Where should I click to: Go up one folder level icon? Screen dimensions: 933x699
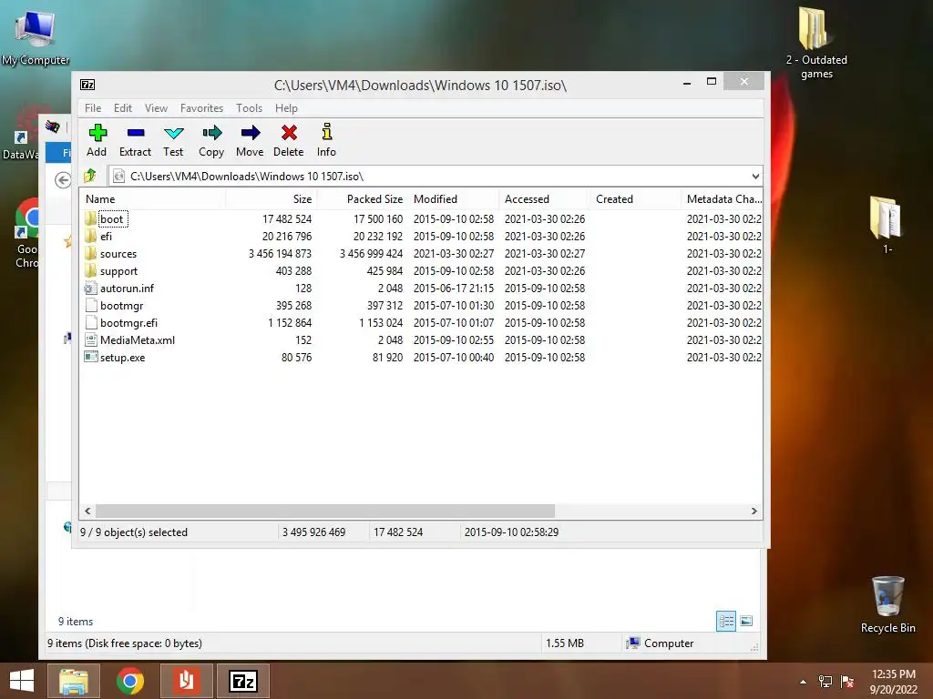point(90,176)
